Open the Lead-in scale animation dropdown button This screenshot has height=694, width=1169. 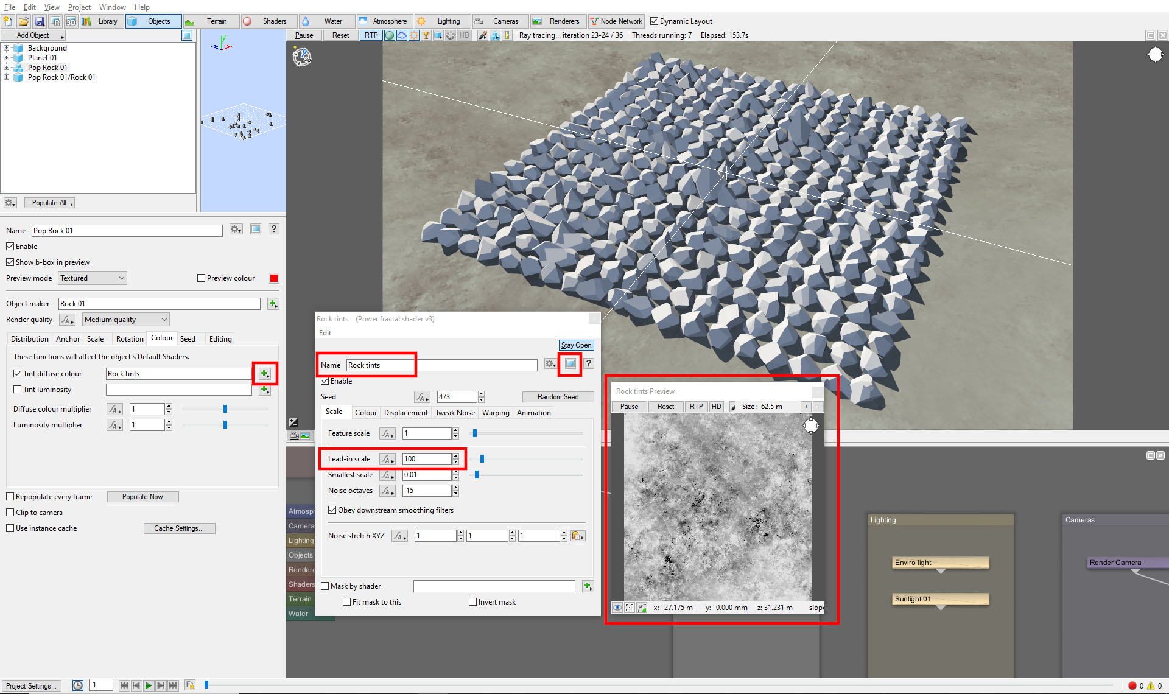coord(387,459)
